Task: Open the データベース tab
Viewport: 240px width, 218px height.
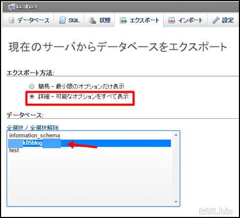Action: (x=28, y=20)
